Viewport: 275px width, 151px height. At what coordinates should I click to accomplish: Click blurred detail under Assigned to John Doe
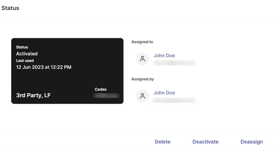(174, 63)
